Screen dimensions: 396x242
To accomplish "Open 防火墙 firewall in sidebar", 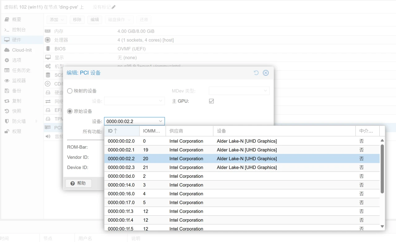I will point(19,121).
